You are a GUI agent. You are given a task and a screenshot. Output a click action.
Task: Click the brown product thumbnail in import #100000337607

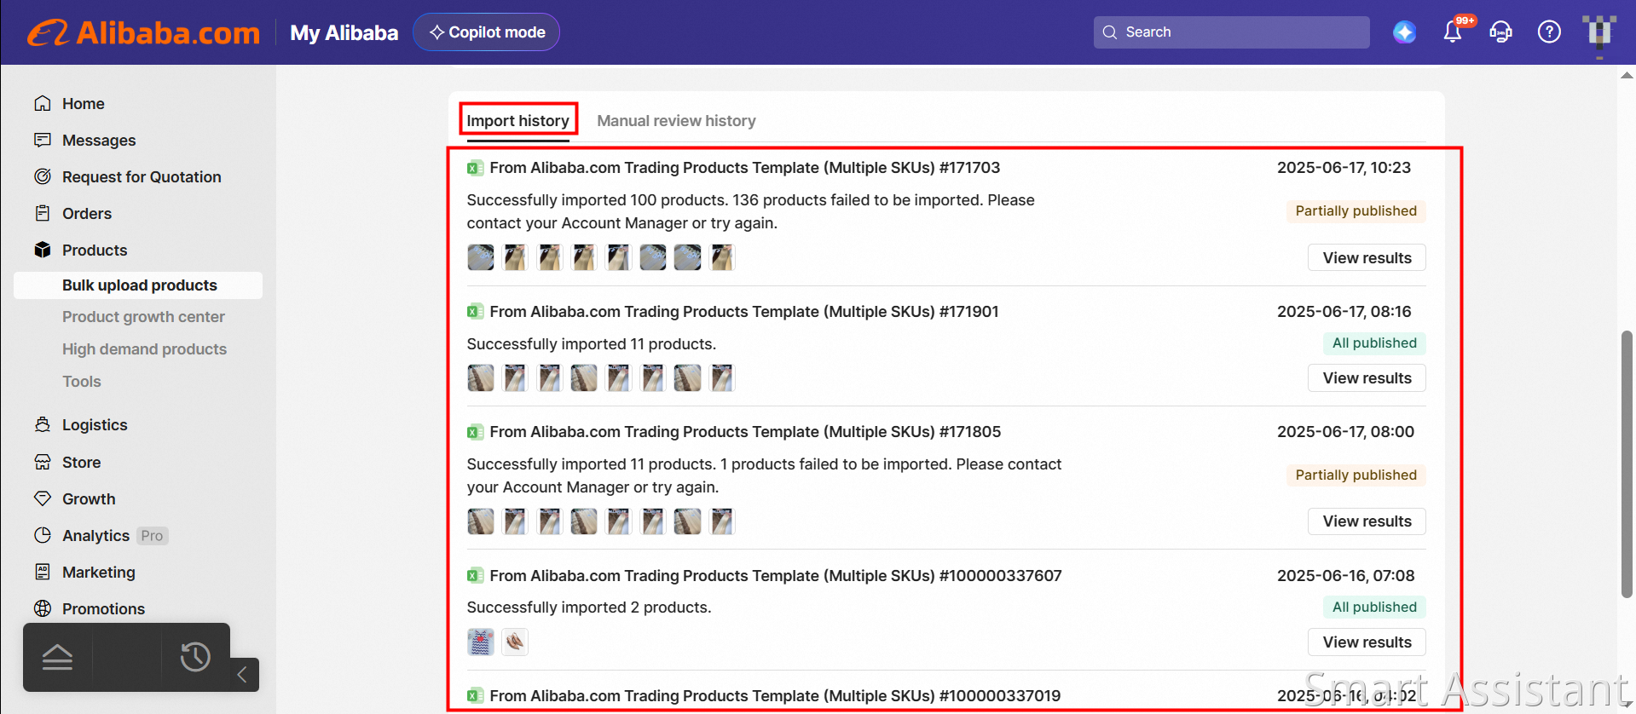pyautogui.click(x=515, y=642)
